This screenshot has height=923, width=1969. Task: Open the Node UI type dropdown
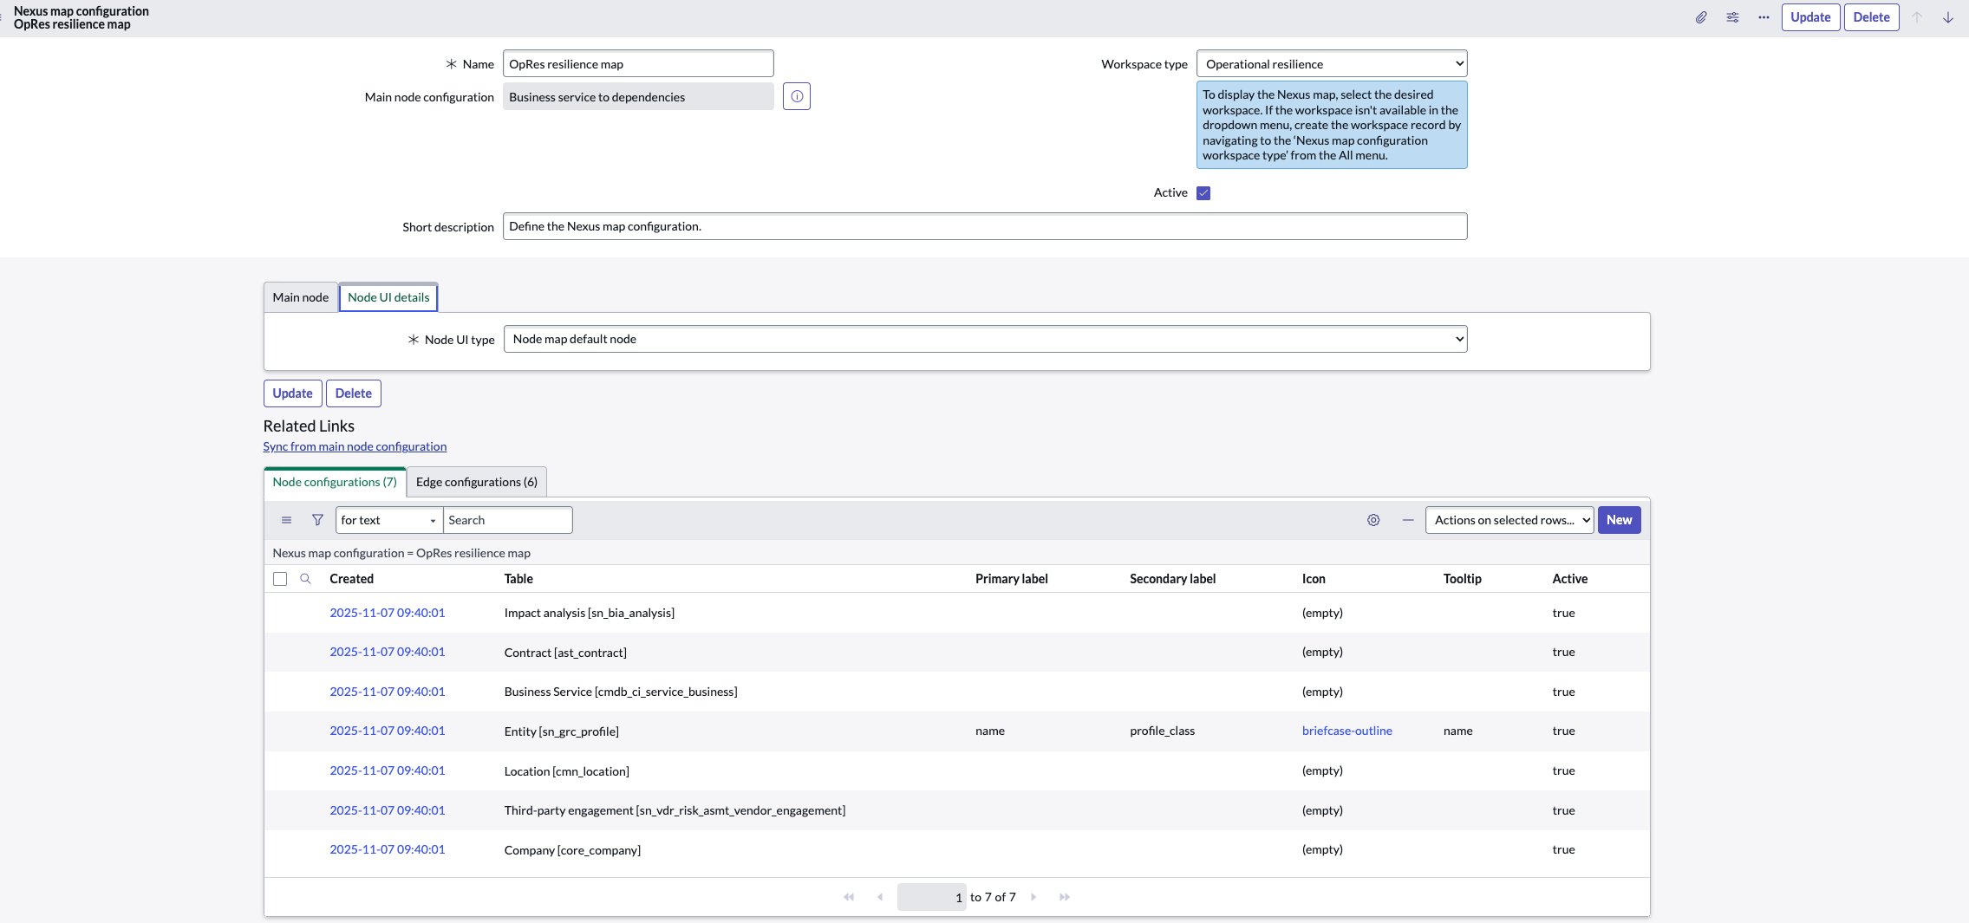985,339
